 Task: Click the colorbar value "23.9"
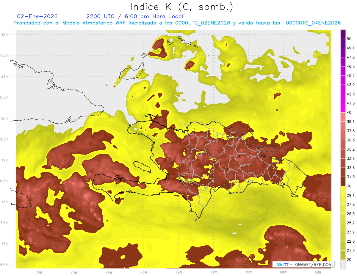(351, 232)
